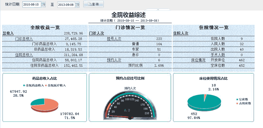Open the 总收入 link
This screenshot has height=128, width=263.
[x=8, y=33]
